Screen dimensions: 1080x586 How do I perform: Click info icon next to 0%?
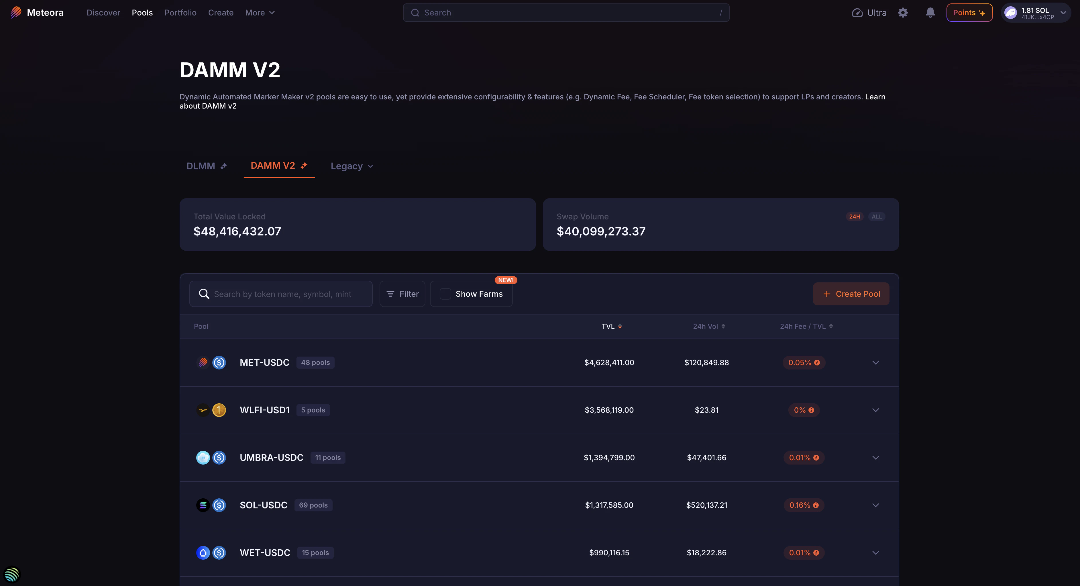coord(811,410)
